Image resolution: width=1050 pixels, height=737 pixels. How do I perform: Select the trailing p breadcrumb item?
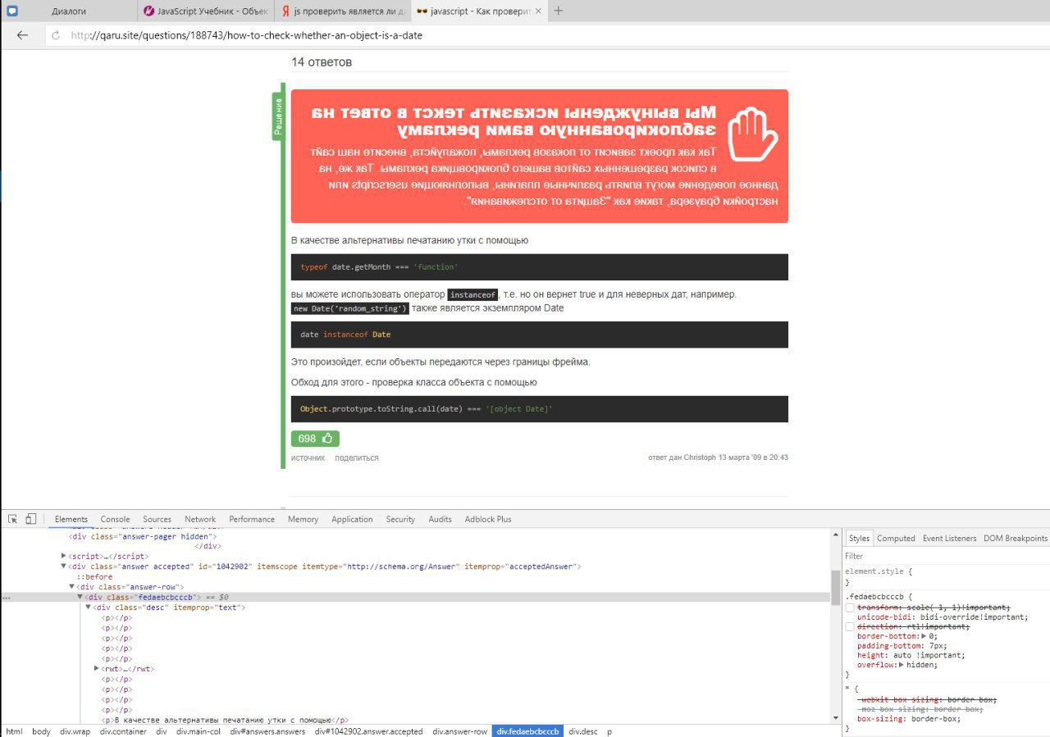(x=609, y=731)
